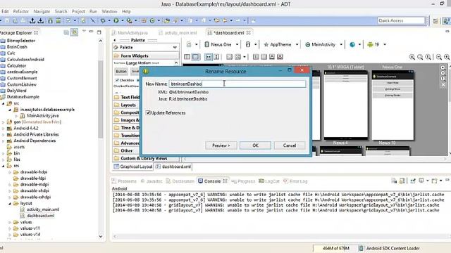
Task: Toggle show layout outline icon
Action: pos(187,57)
